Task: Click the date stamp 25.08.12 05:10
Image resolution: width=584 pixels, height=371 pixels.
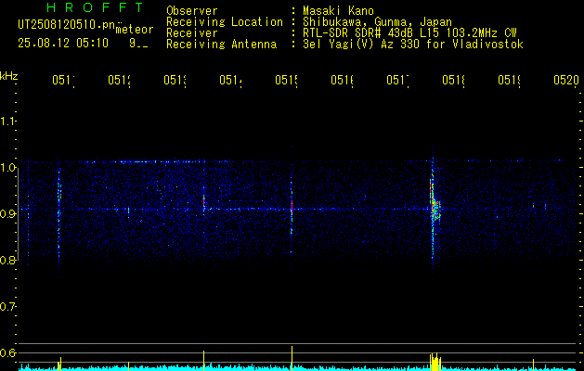Action: pyautogui.click(x=63, y=44)
